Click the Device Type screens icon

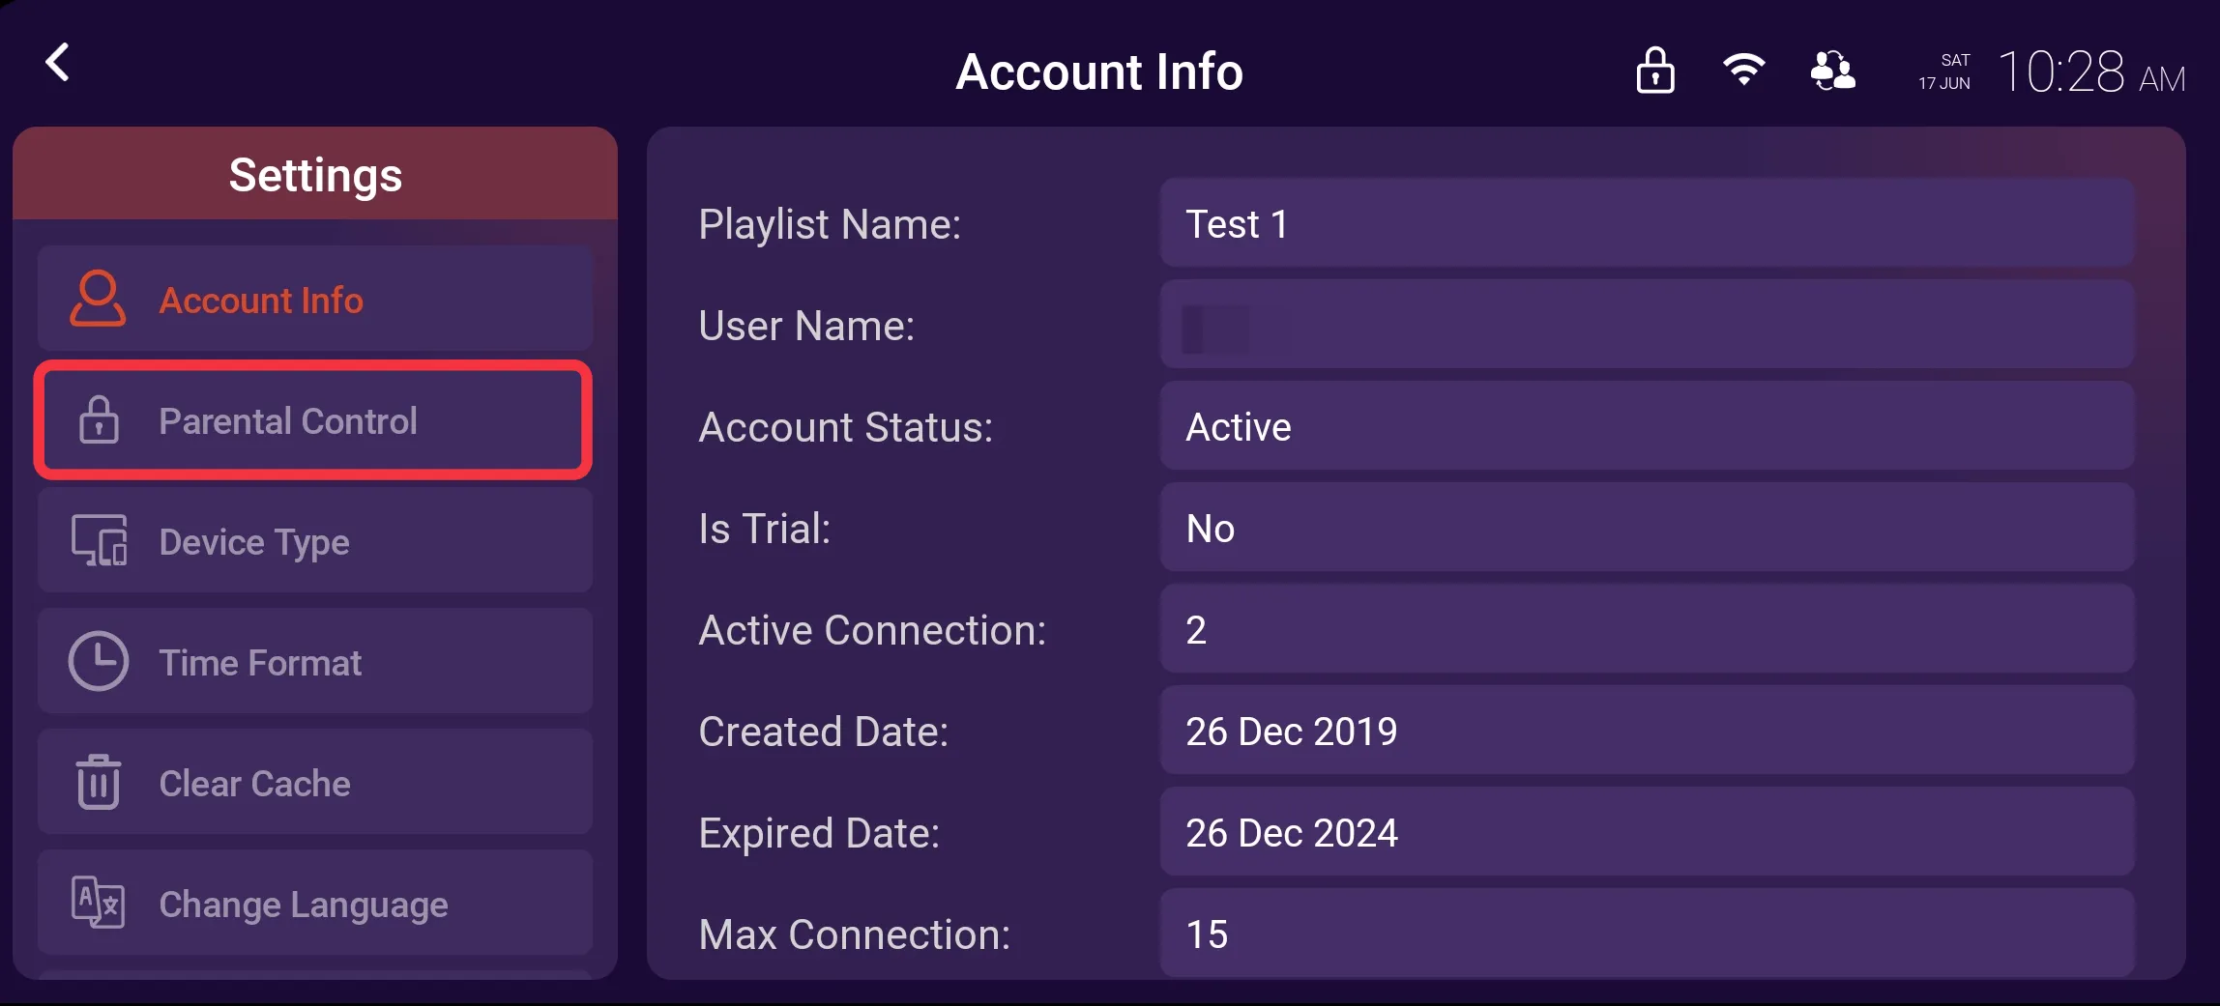[99, 541]
